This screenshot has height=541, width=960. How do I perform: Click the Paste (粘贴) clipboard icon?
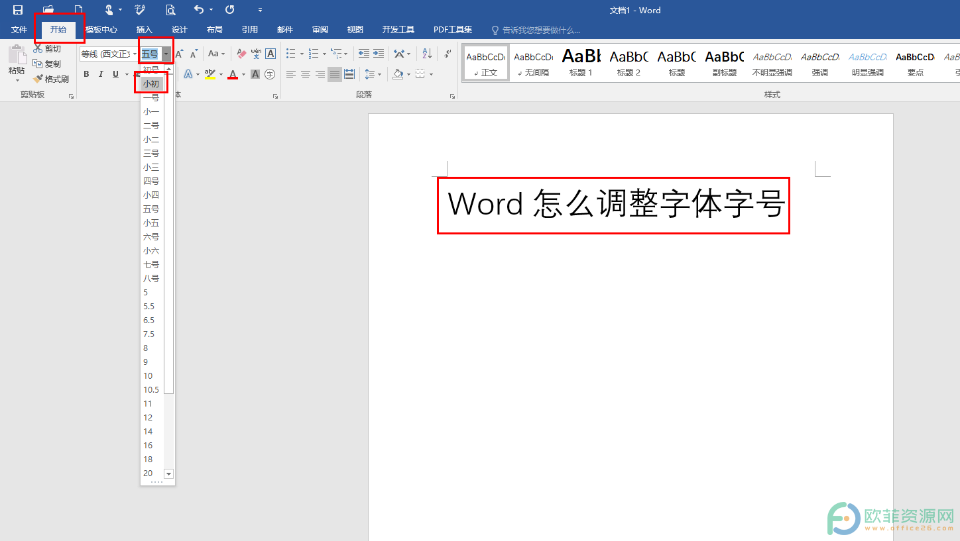(x=17, y=56)
